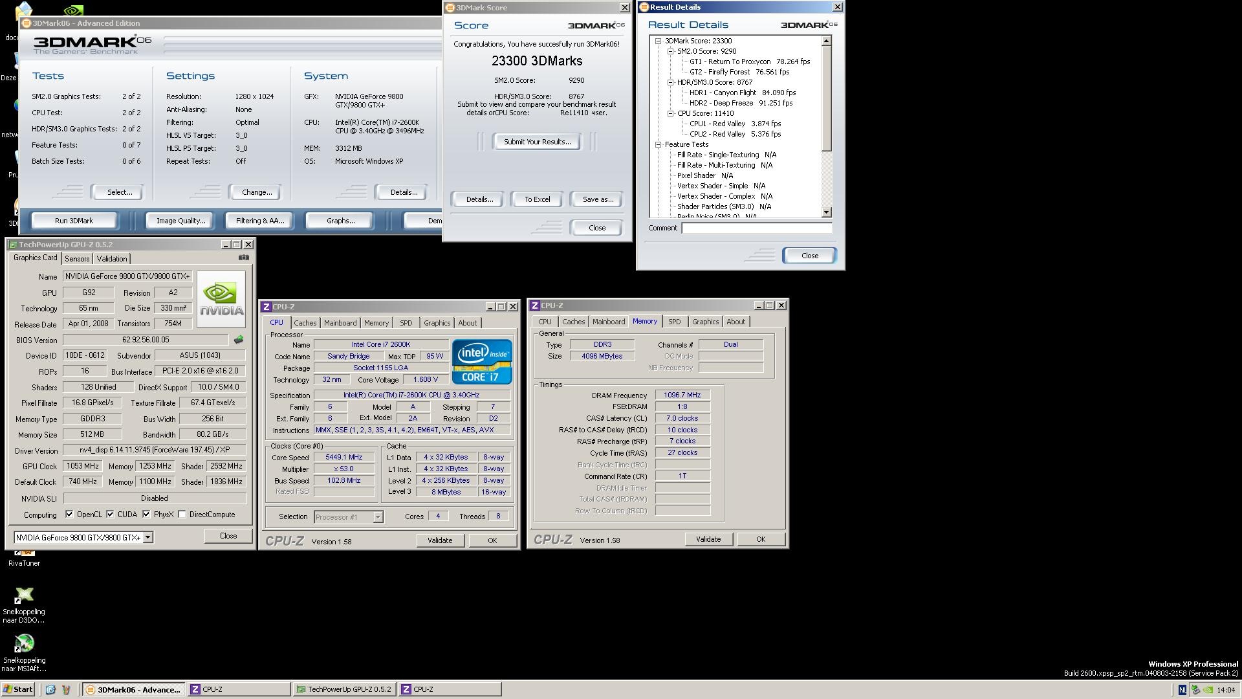
Task: Open the Mainboard tab in left CPU-Z
Action: coord(340,323)
